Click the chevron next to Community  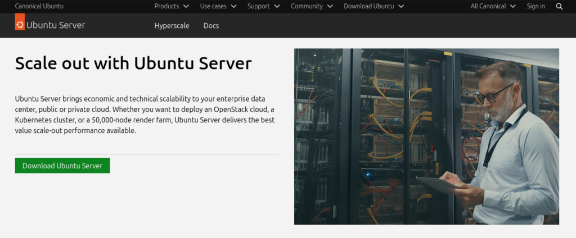click(x=330, y=6)
